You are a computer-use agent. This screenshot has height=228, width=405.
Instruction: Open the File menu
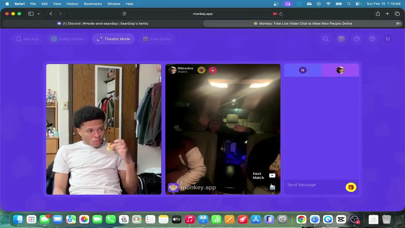click(33, 4)
